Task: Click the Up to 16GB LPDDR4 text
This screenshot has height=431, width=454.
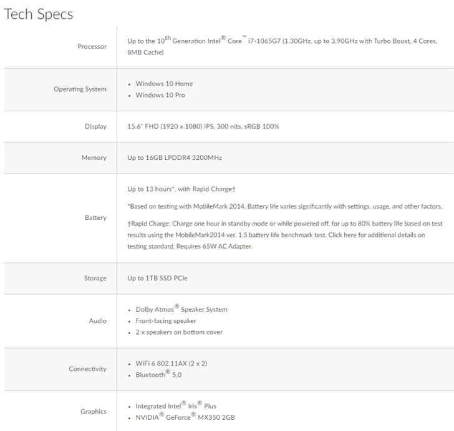Action: (x=175, y=158)
